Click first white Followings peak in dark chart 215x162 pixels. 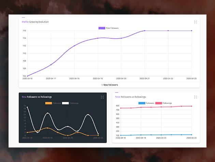[x=27, y=108]
